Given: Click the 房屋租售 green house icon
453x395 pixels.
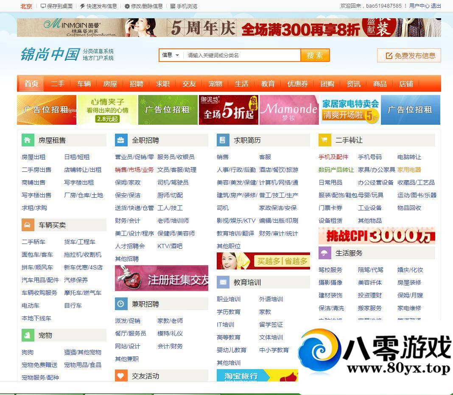Looking at the screenshot, I should click(28, 140).
